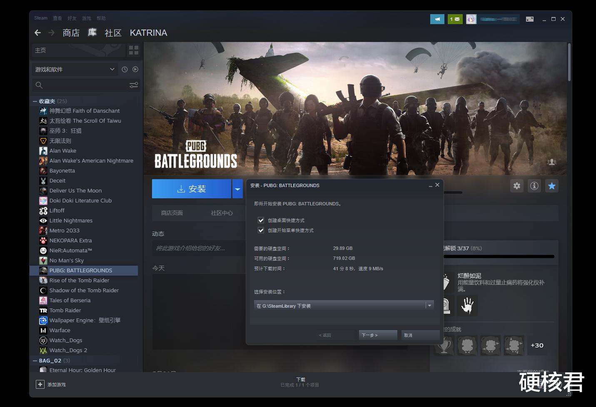Toggle PUBG favorite star icon
Screen dimensions: 596x407
(552, 186)
